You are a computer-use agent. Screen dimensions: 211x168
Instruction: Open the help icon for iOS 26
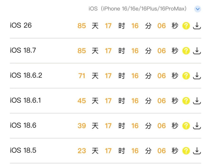coord(186,26)
